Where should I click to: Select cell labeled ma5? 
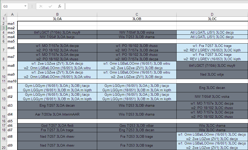click(x=12, y=41)
